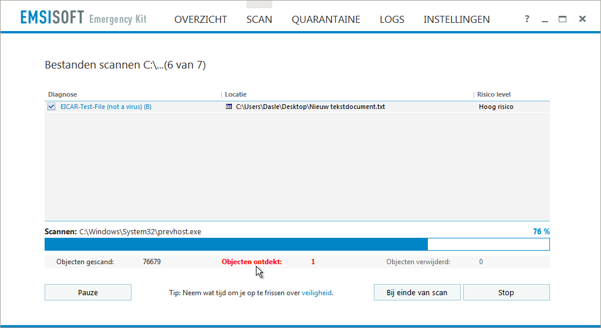601x328 pixels.
Task: Open the OVERZICHT tab
Action: coord(201,19)
